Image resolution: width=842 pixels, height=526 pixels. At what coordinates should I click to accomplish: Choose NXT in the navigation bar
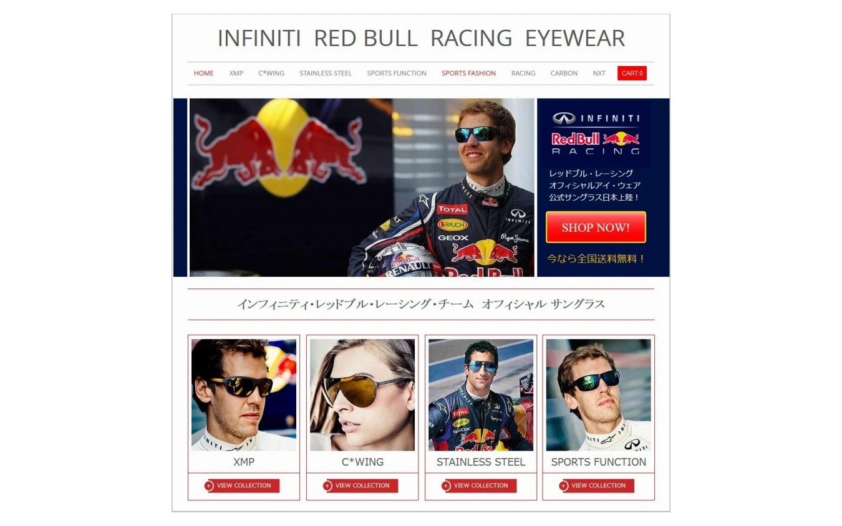tap(599, 74)
